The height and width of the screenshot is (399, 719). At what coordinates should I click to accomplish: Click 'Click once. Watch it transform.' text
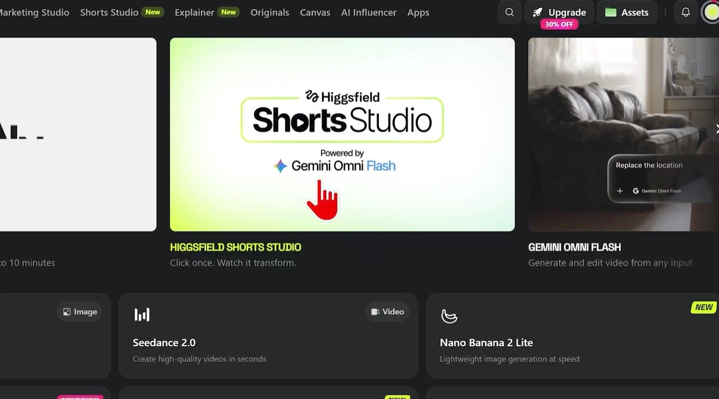pos(233,263)
